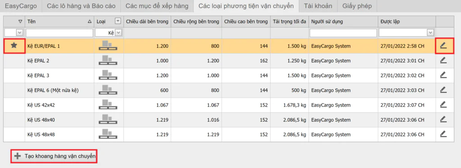Viewport: 461px width, 168px height.
Task: Click the favorite star for Kệ EUR/EPAL 1
Action: click(x=14, y=45)
